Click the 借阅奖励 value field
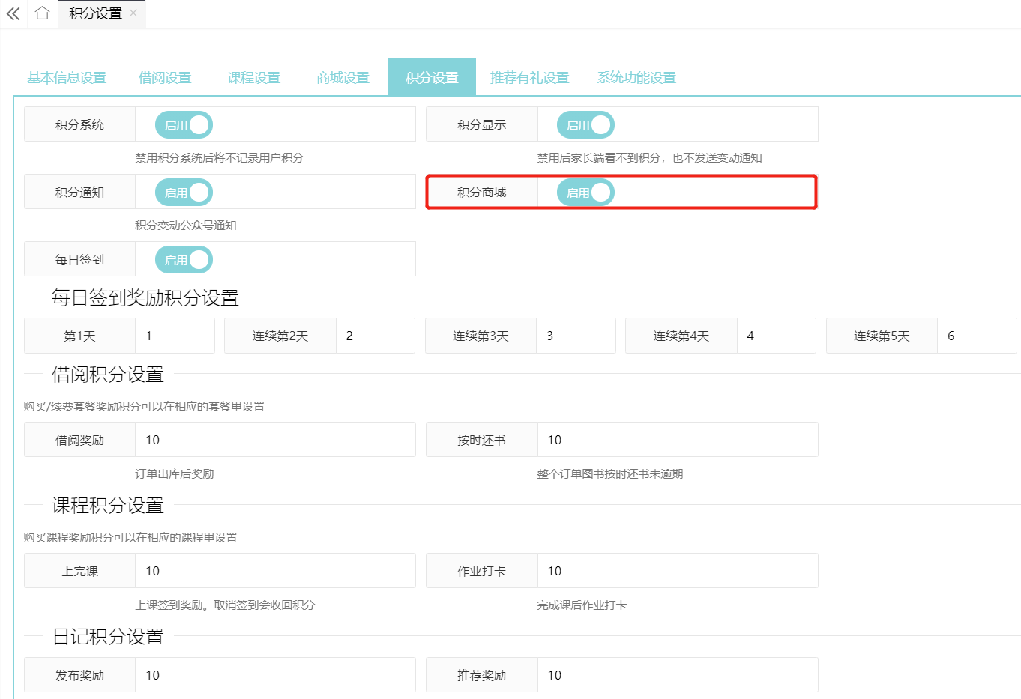 pos(275,440)
